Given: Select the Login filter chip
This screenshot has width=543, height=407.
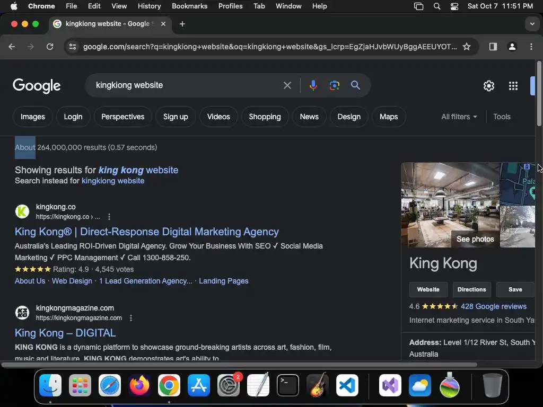Looking at the screenshot, I should [x=73, y=117].
